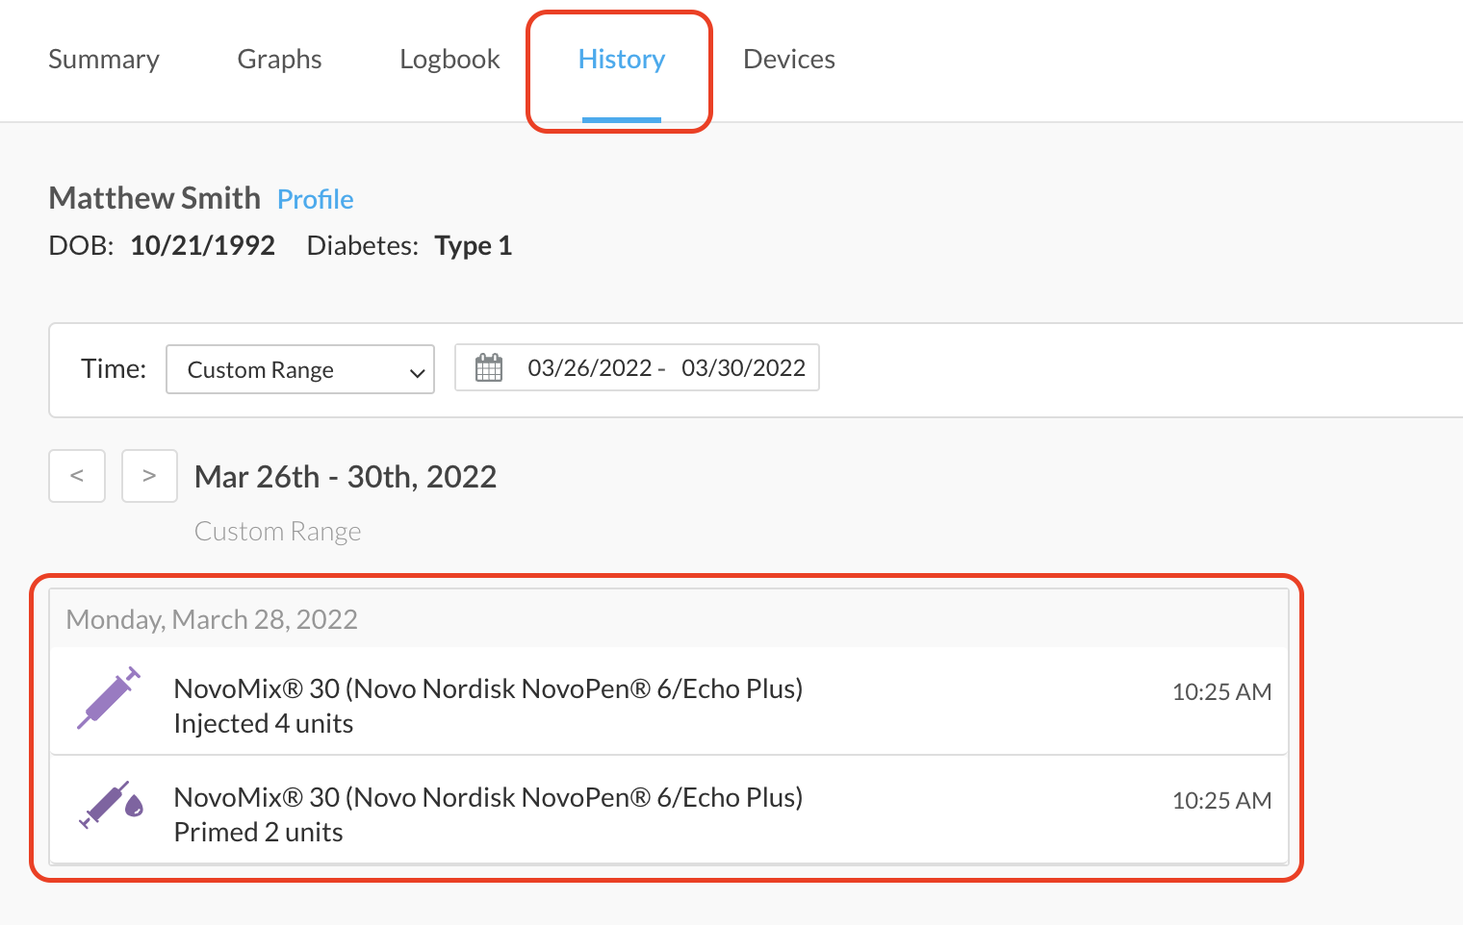Go to previous date range with < button
The width and height of the screenshot is (1463, 925).
point(77,476)
